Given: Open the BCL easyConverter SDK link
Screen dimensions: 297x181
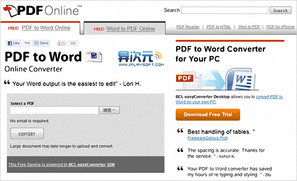Looking at the screenshot, I should tap(61, 165).
